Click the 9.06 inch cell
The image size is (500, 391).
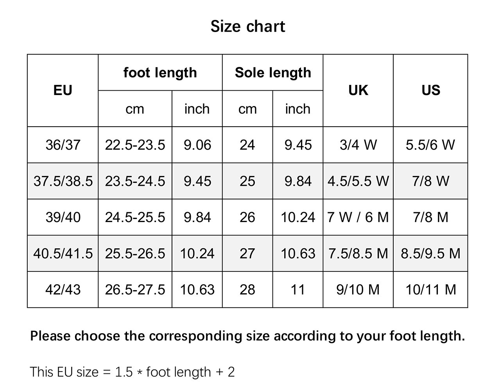(197, 145)
